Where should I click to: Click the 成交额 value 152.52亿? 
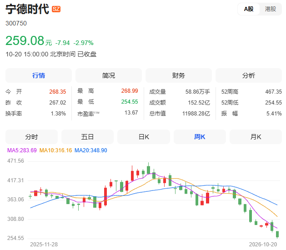click(x=199, y=102)
